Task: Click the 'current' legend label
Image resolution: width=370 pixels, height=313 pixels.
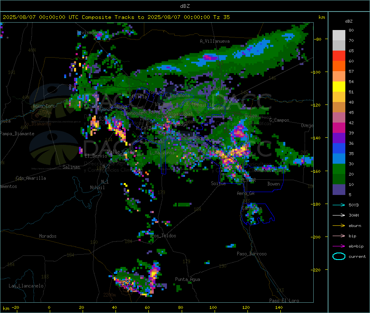Action: click(x=357, y=257)
